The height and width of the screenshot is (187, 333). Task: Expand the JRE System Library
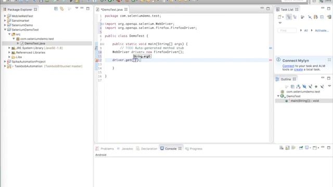click(9, 48)
